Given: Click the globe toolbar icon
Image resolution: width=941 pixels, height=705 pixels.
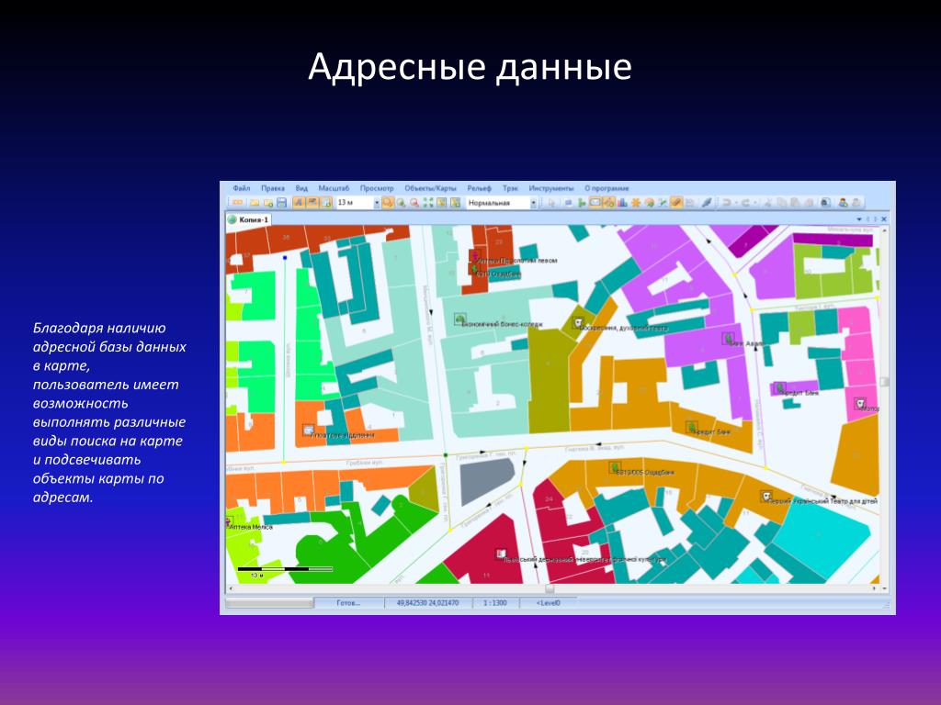Looking at the screenshot, I should coord(650,203).
